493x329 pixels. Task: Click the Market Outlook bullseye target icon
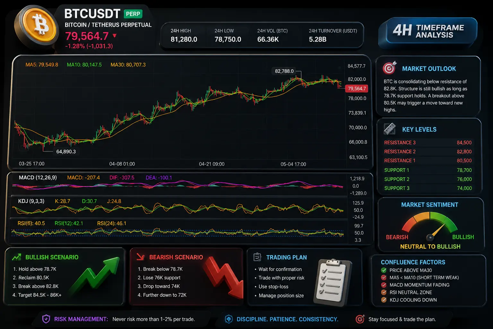(x=390, y=68)
